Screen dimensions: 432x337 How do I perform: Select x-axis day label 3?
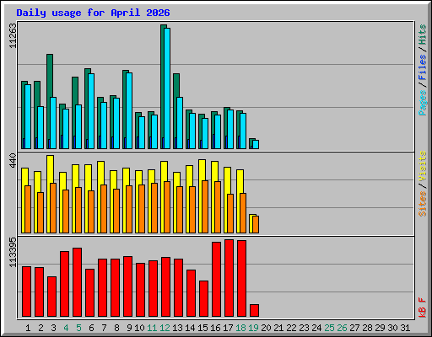[x=53, y=328]
